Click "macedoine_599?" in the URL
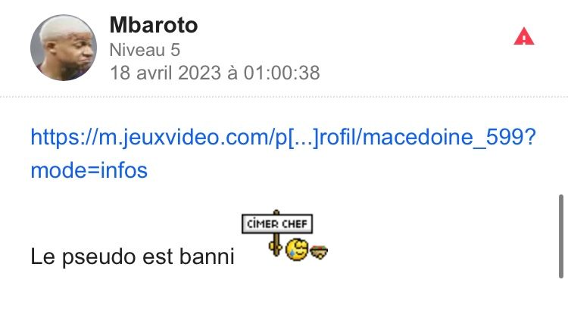Viewport: 568px width, 317px height. tap(449, 137)
